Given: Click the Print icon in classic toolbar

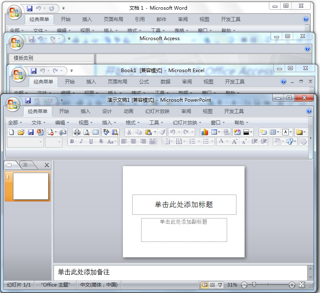Looking at the screenshot, I should click(77, 132).
